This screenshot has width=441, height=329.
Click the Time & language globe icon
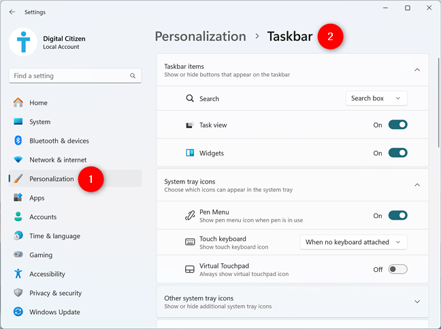18,236
